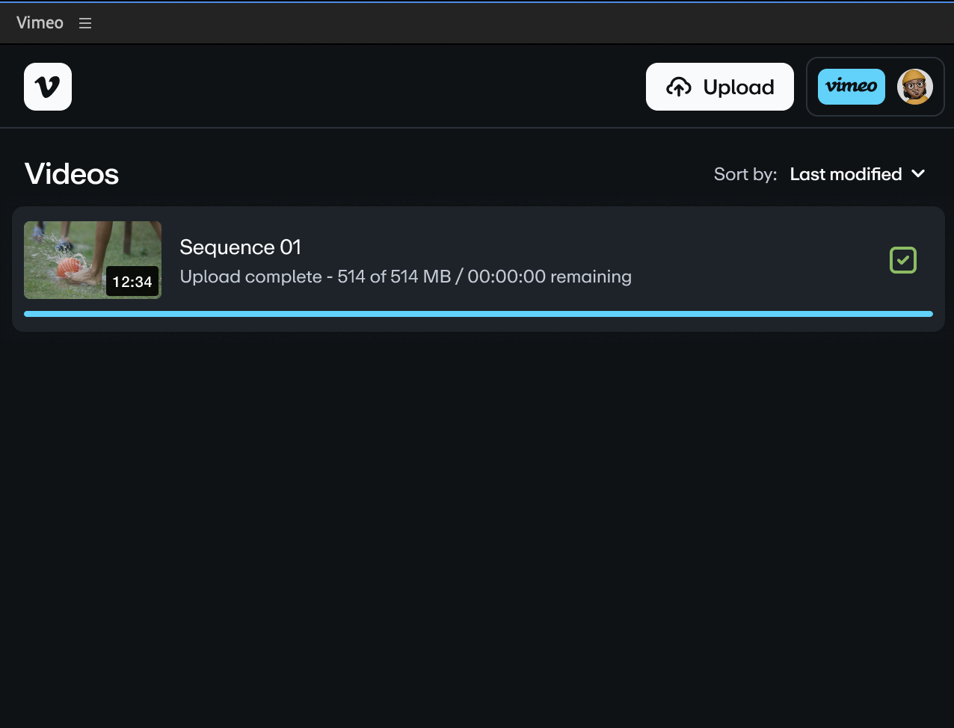Click the 12:34 duration badge
954x728 pixels.
(x=132, y=282)
